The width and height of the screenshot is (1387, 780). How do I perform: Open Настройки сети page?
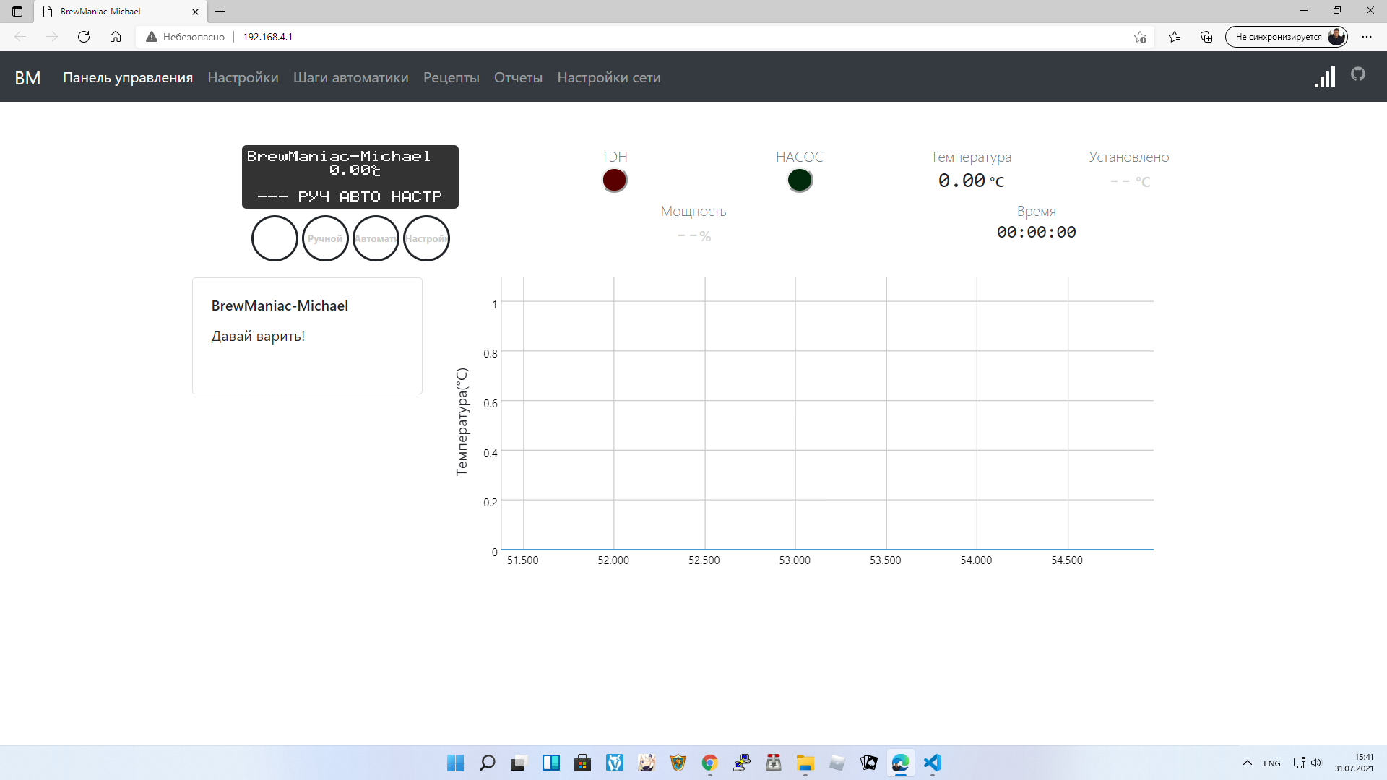tap(609, 77)
